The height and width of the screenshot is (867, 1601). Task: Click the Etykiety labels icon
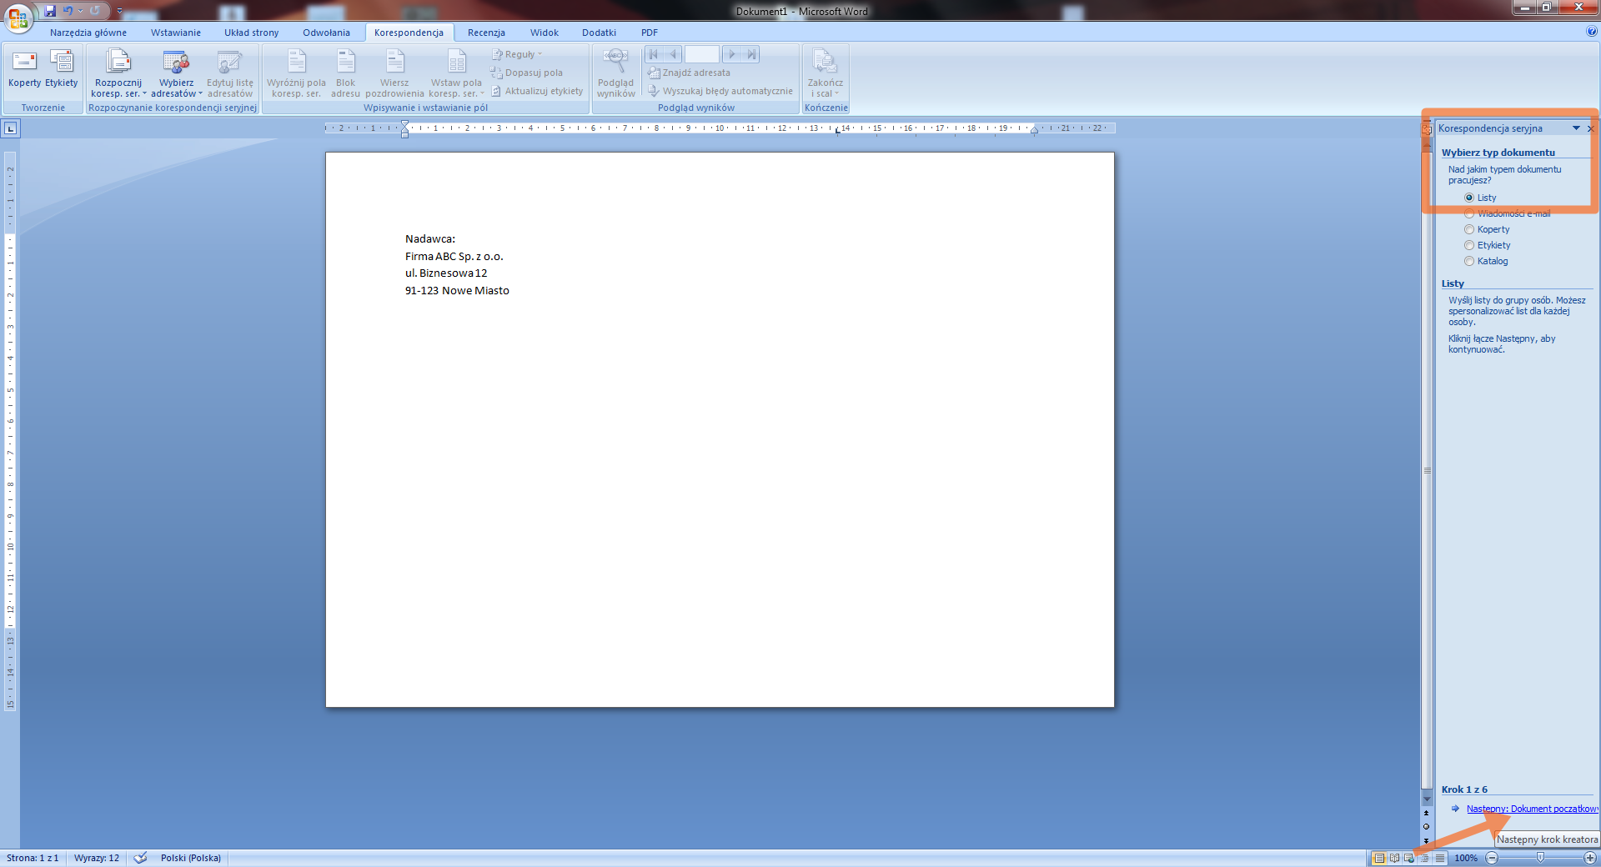click(x=62, y=63)
